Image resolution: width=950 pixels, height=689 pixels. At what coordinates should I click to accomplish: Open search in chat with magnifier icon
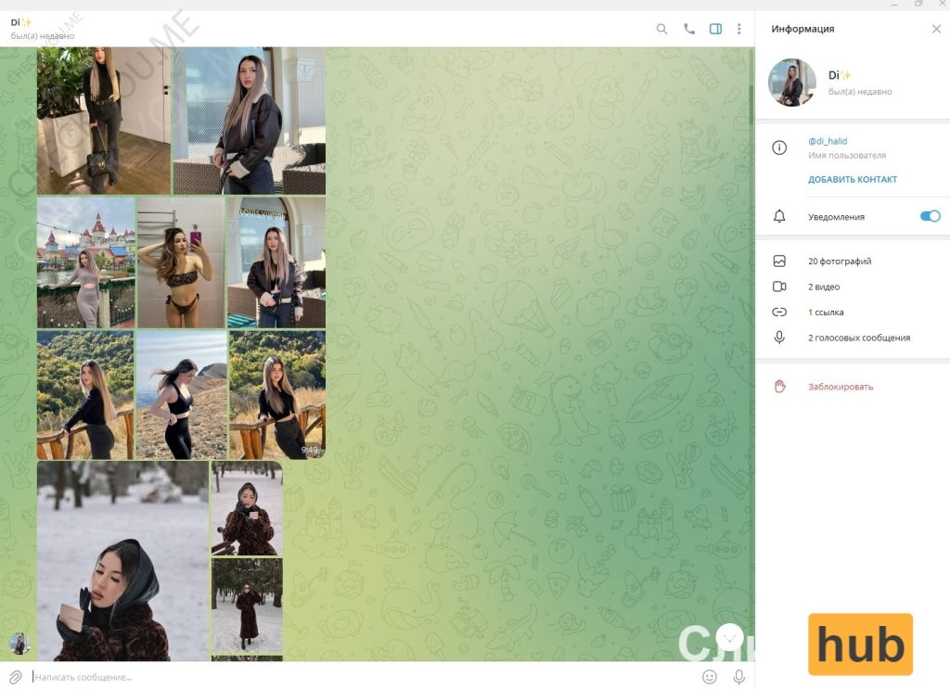click(x=661, y=29)
